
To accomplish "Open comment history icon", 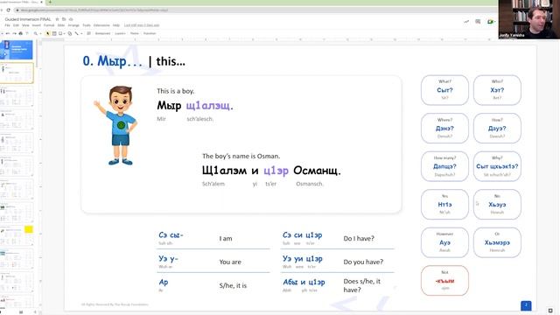I will 478,22.
